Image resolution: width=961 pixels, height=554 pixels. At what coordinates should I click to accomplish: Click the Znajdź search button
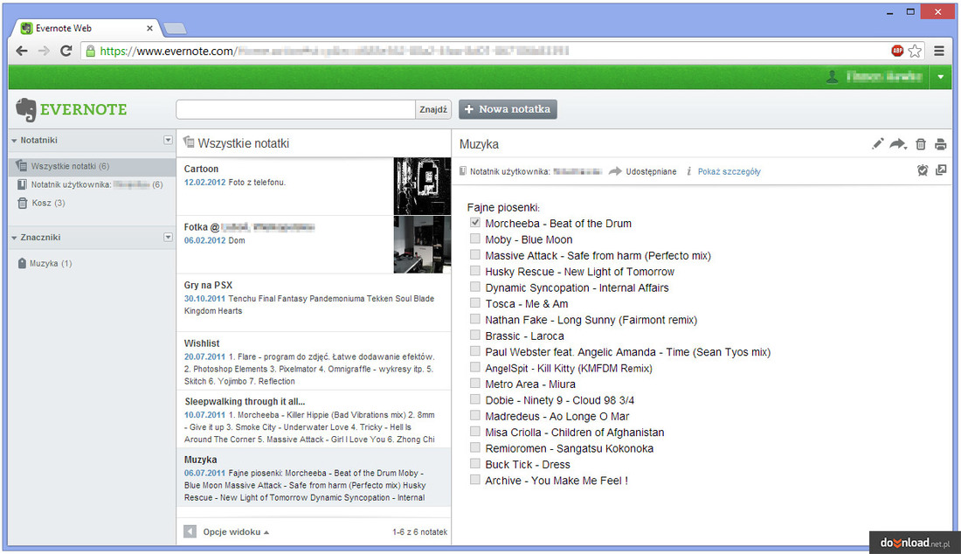433,109
